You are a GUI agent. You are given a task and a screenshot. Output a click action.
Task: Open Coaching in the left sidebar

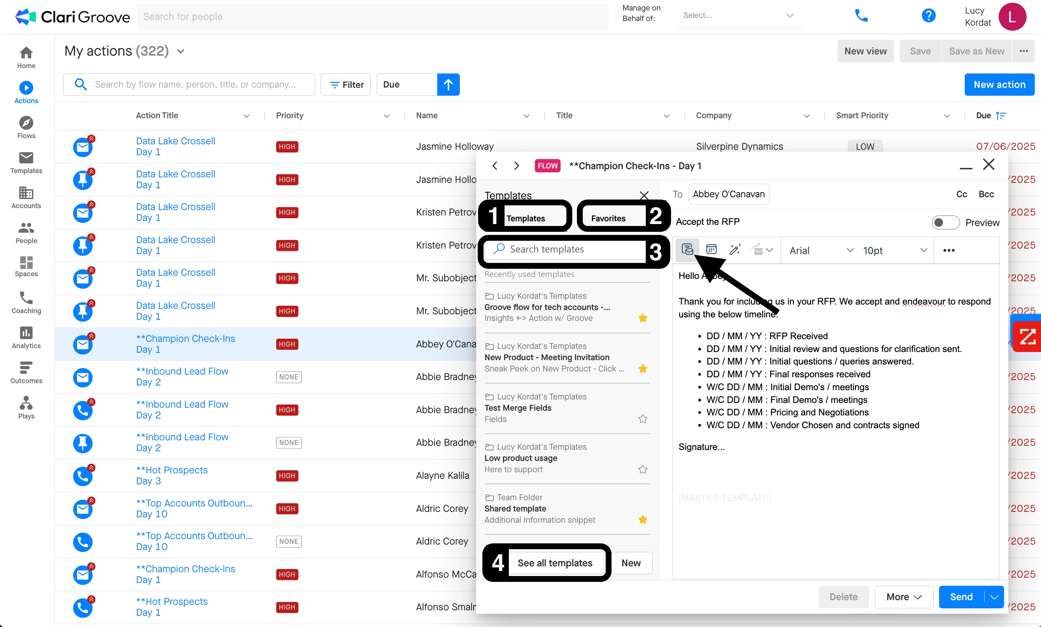(26, 303)
